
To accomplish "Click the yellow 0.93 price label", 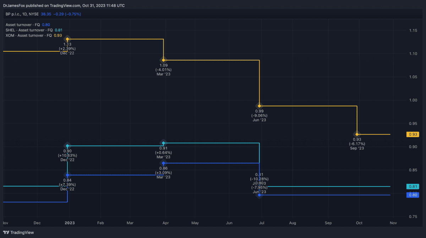I will 412,134.
